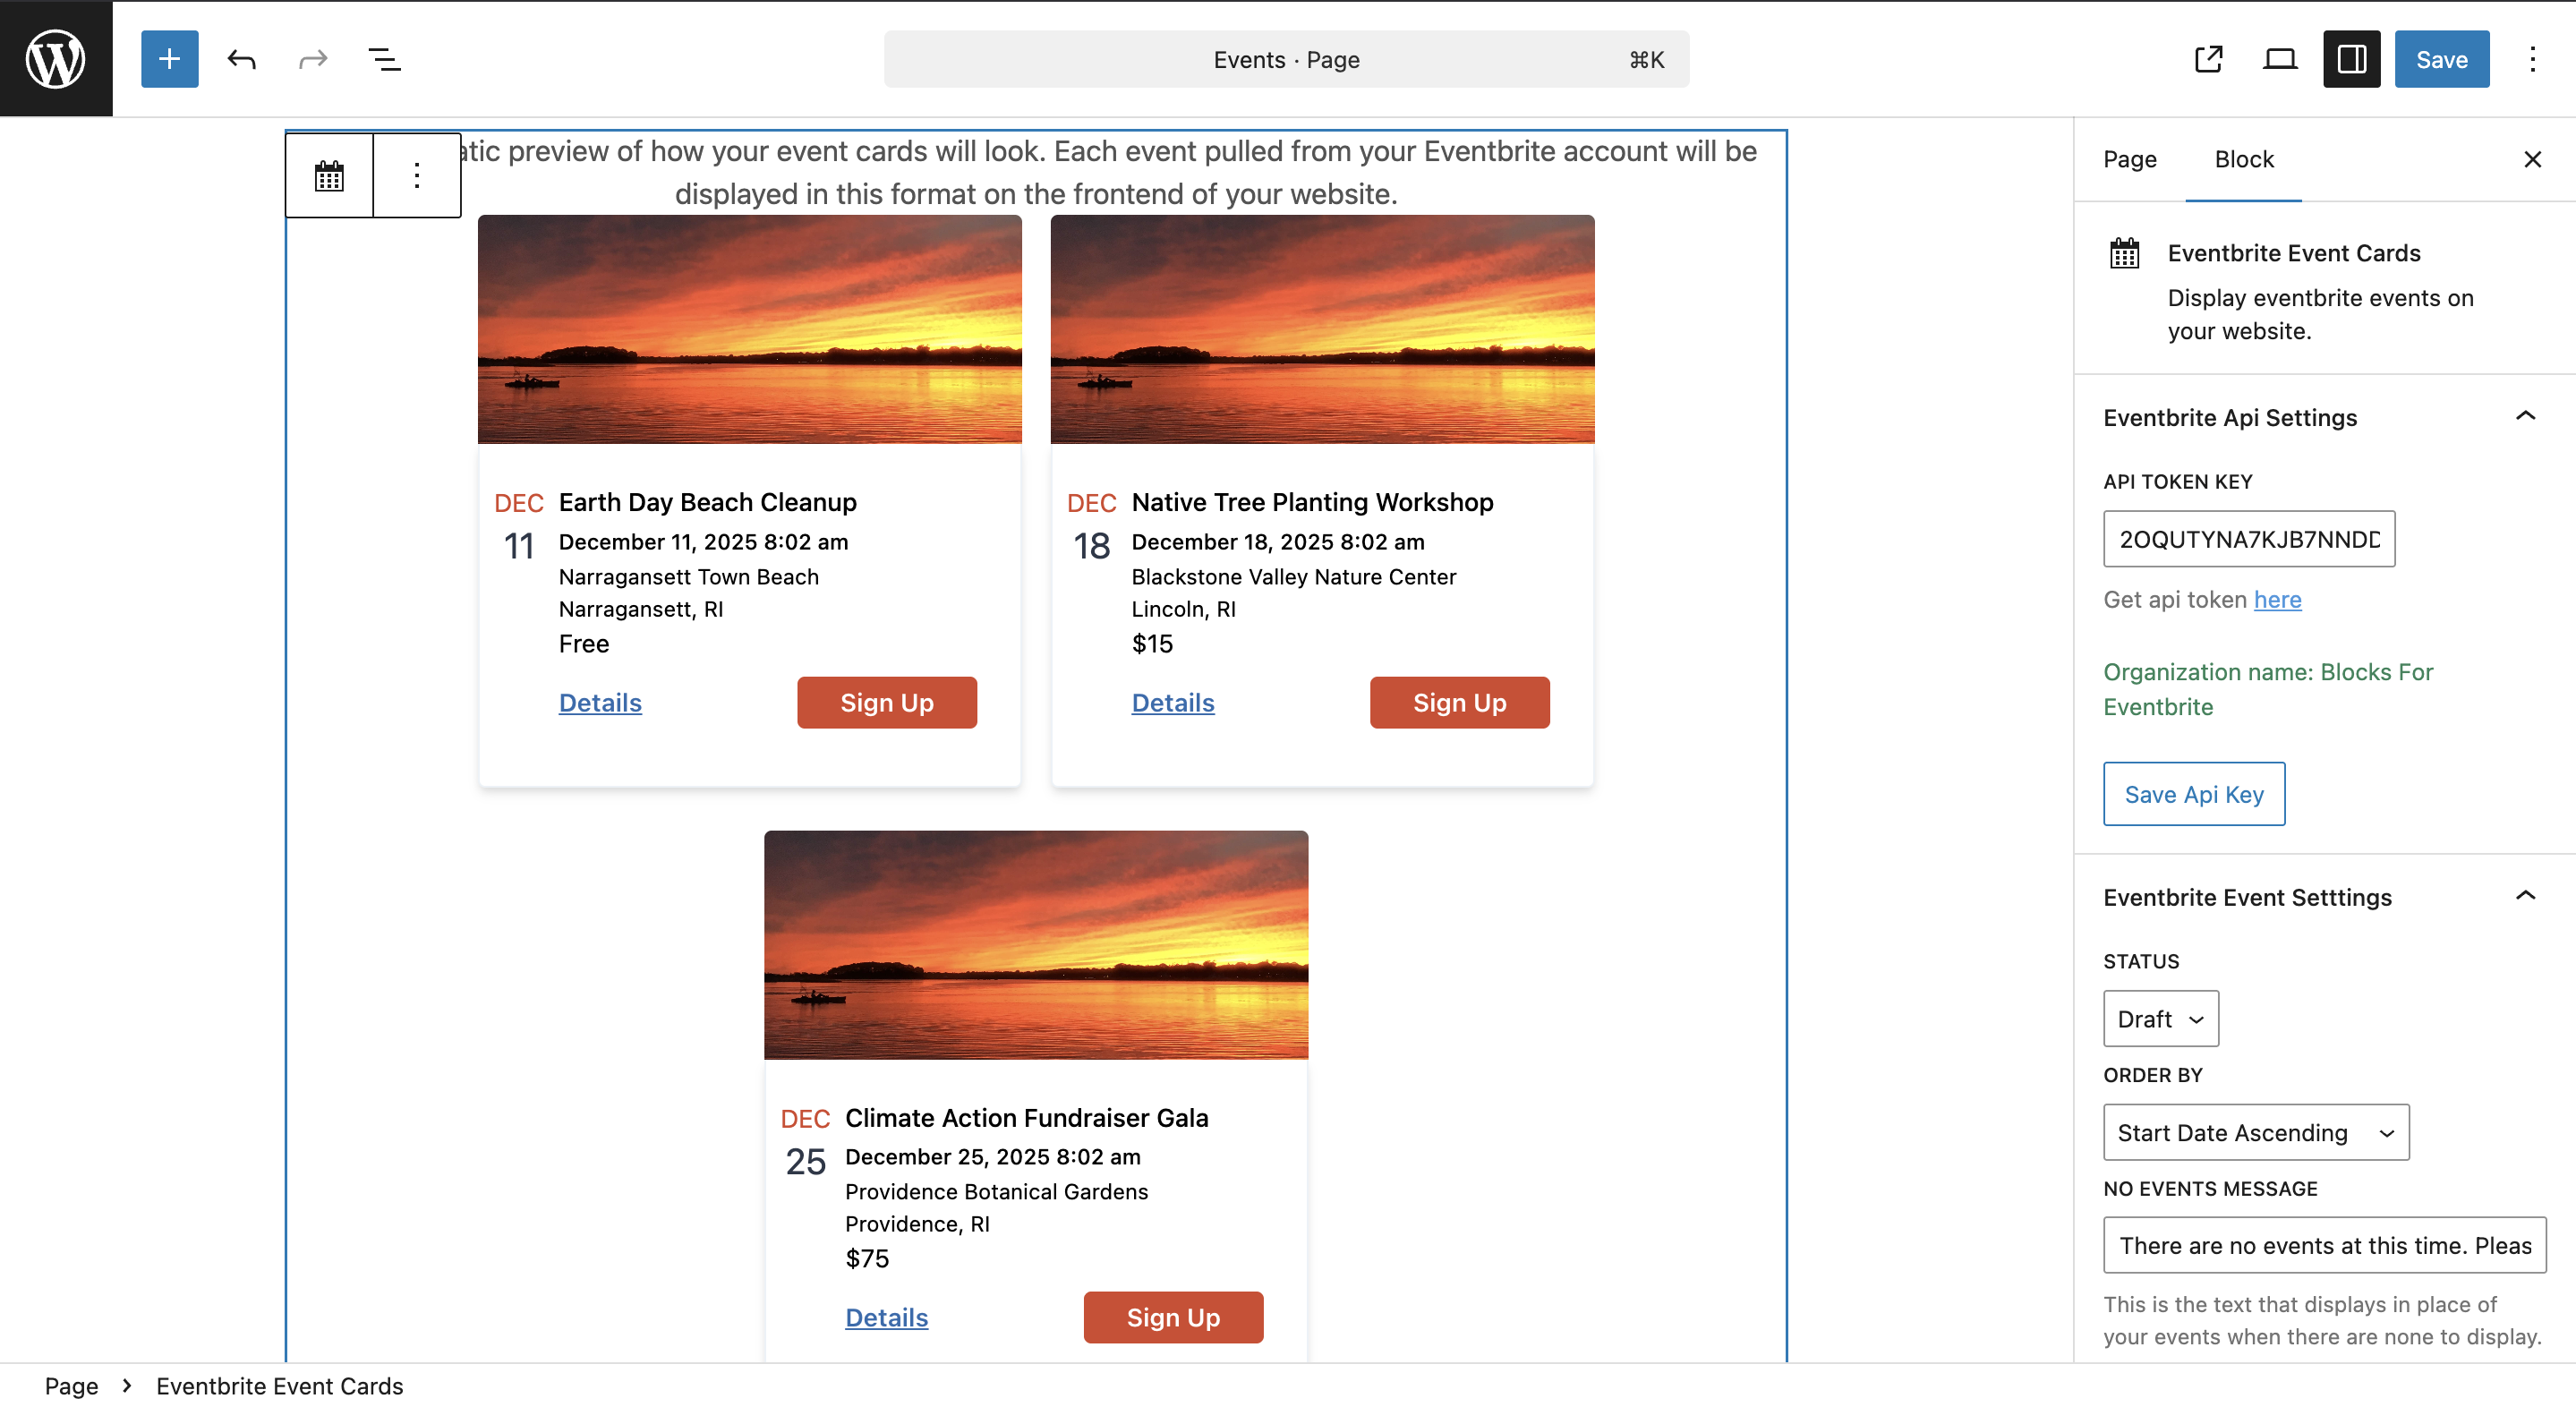Switch to the Page tab
Screen dimensions: 2576x1407
click(2129, 159)
